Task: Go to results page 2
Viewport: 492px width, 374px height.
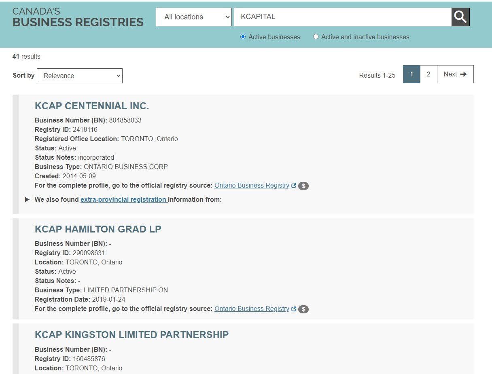Action: (428, 74)
